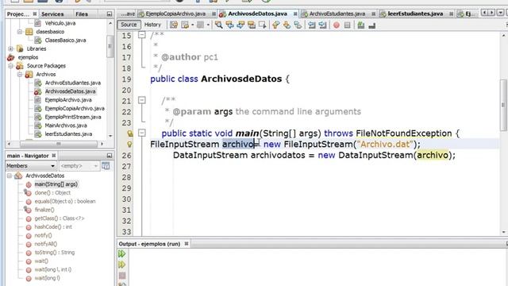Click Previous Bookmark icon
Screen dimensions: 508x286
point(275,25)
